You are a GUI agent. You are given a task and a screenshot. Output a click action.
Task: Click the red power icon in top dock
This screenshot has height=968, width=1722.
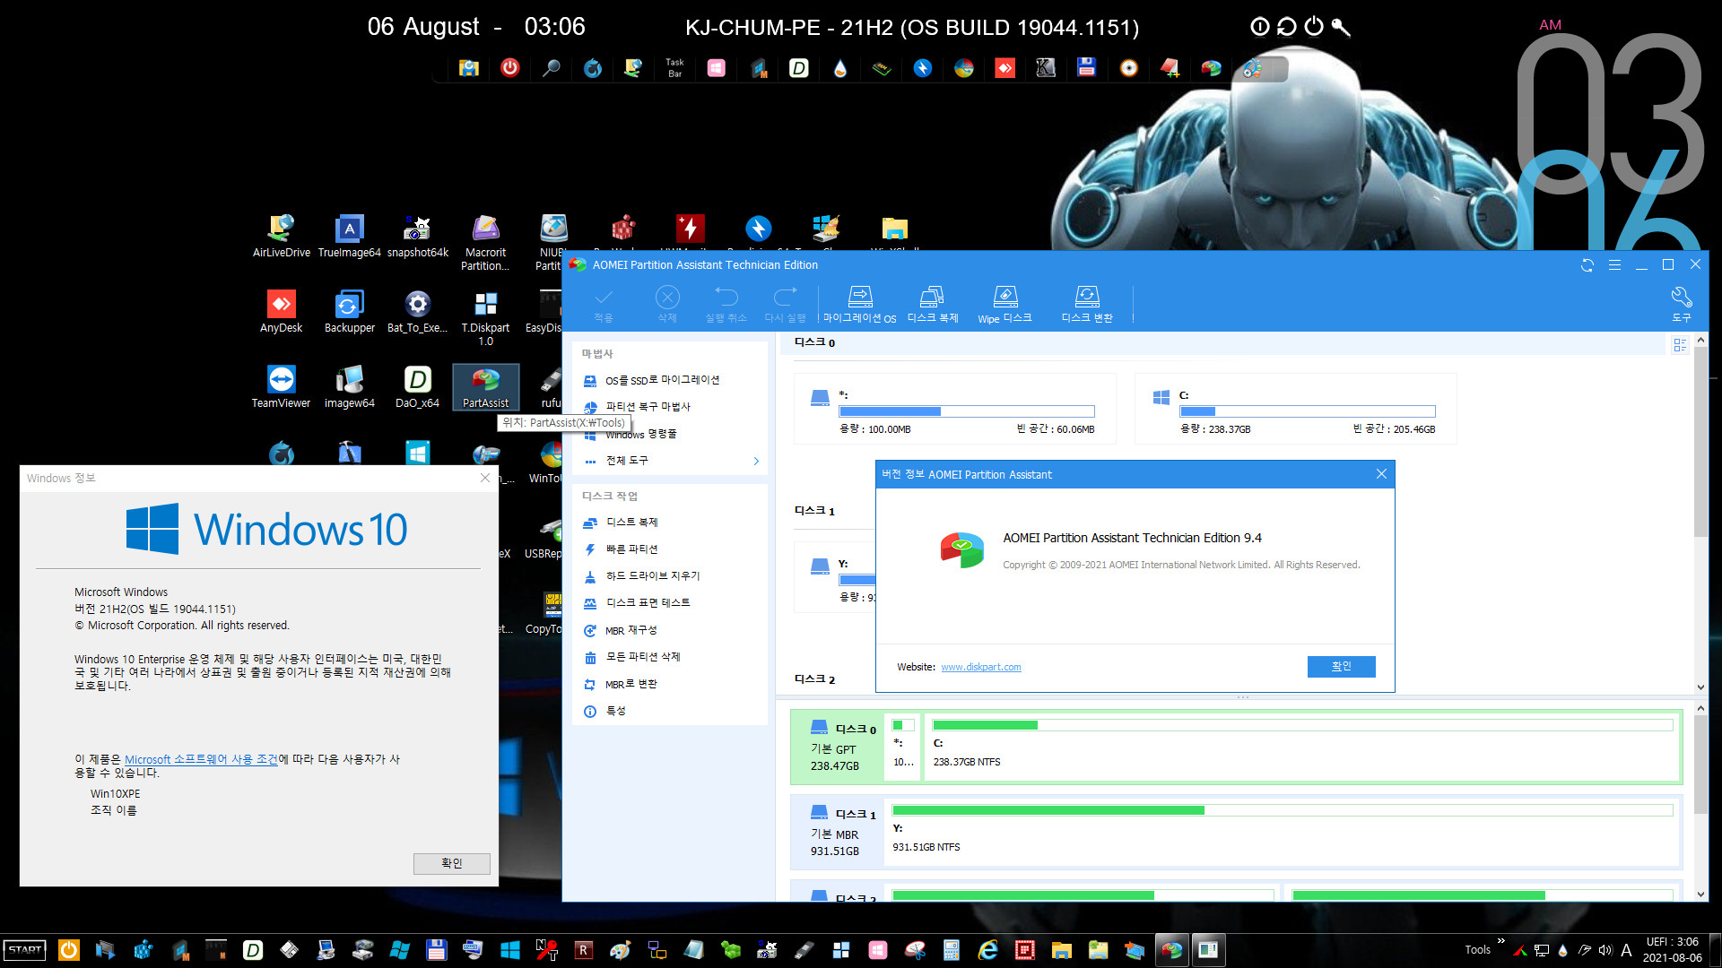[x=509, y=68]
